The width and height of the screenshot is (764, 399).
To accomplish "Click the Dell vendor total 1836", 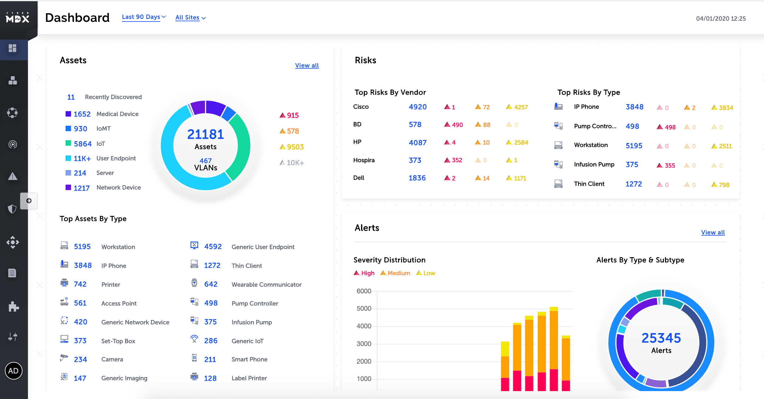I will (x=417, y=178).
